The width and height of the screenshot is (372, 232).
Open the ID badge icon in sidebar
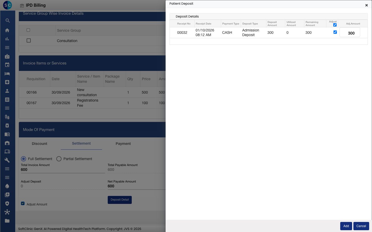(7, 56)
